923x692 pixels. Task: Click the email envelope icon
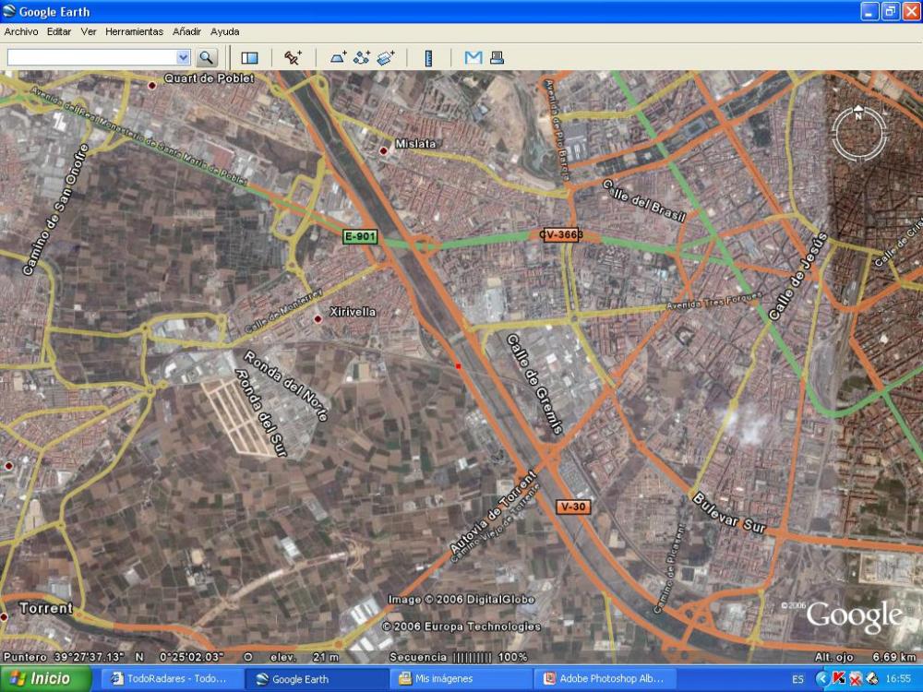pyautogui.click(x=473, y=57)
